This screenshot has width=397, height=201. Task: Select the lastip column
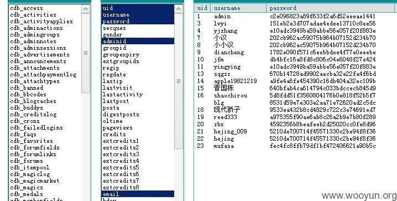click(113, 81)
